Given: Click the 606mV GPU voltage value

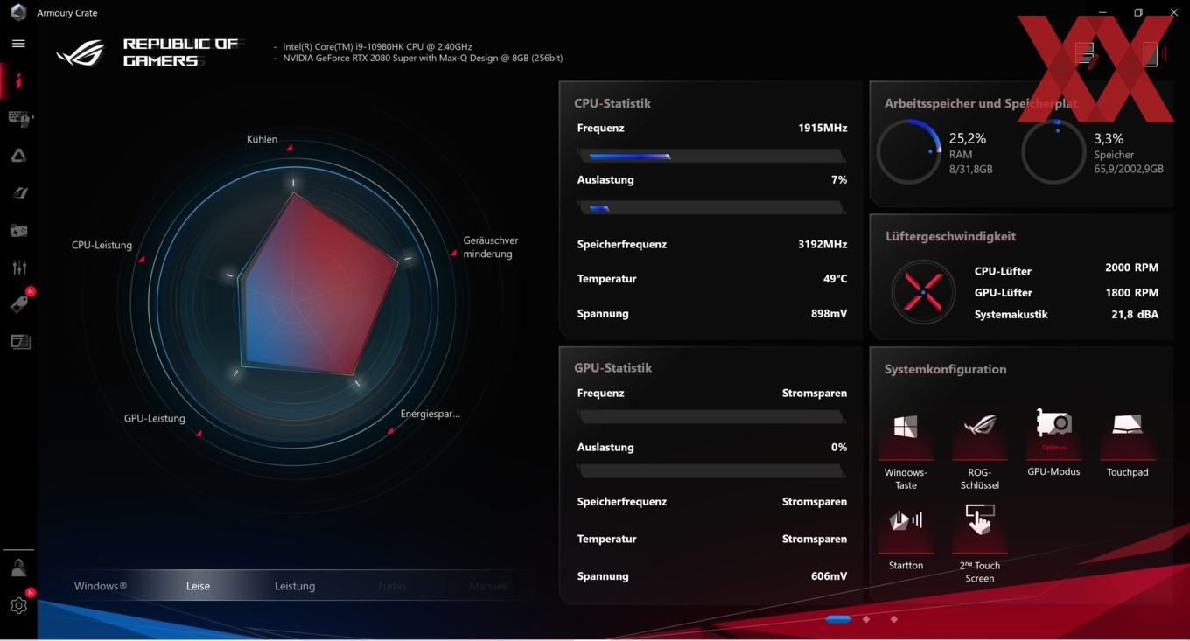Looking at the screenshot, I should click(829, 576).
